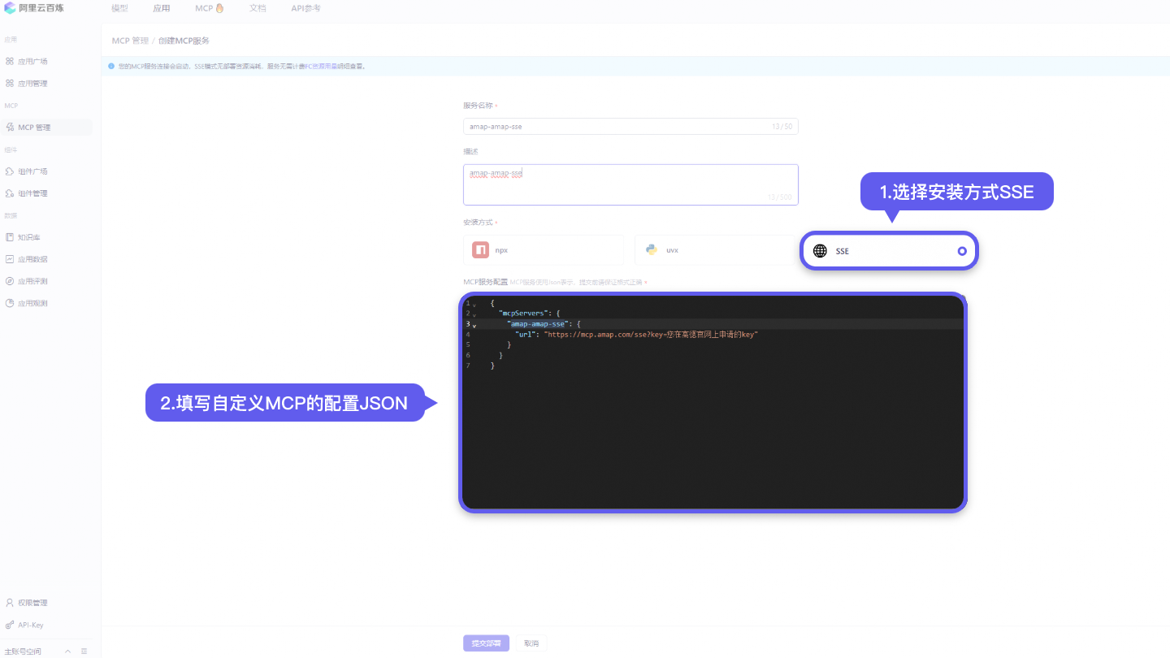Screen dimensions: 1170x658
Task: Switch to the MCP top navigation tab
Action: (x=203, y=8)
